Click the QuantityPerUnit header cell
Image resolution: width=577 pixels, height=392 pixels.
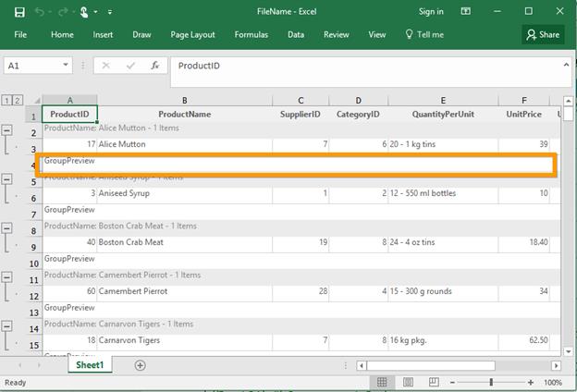coord(443,114)
